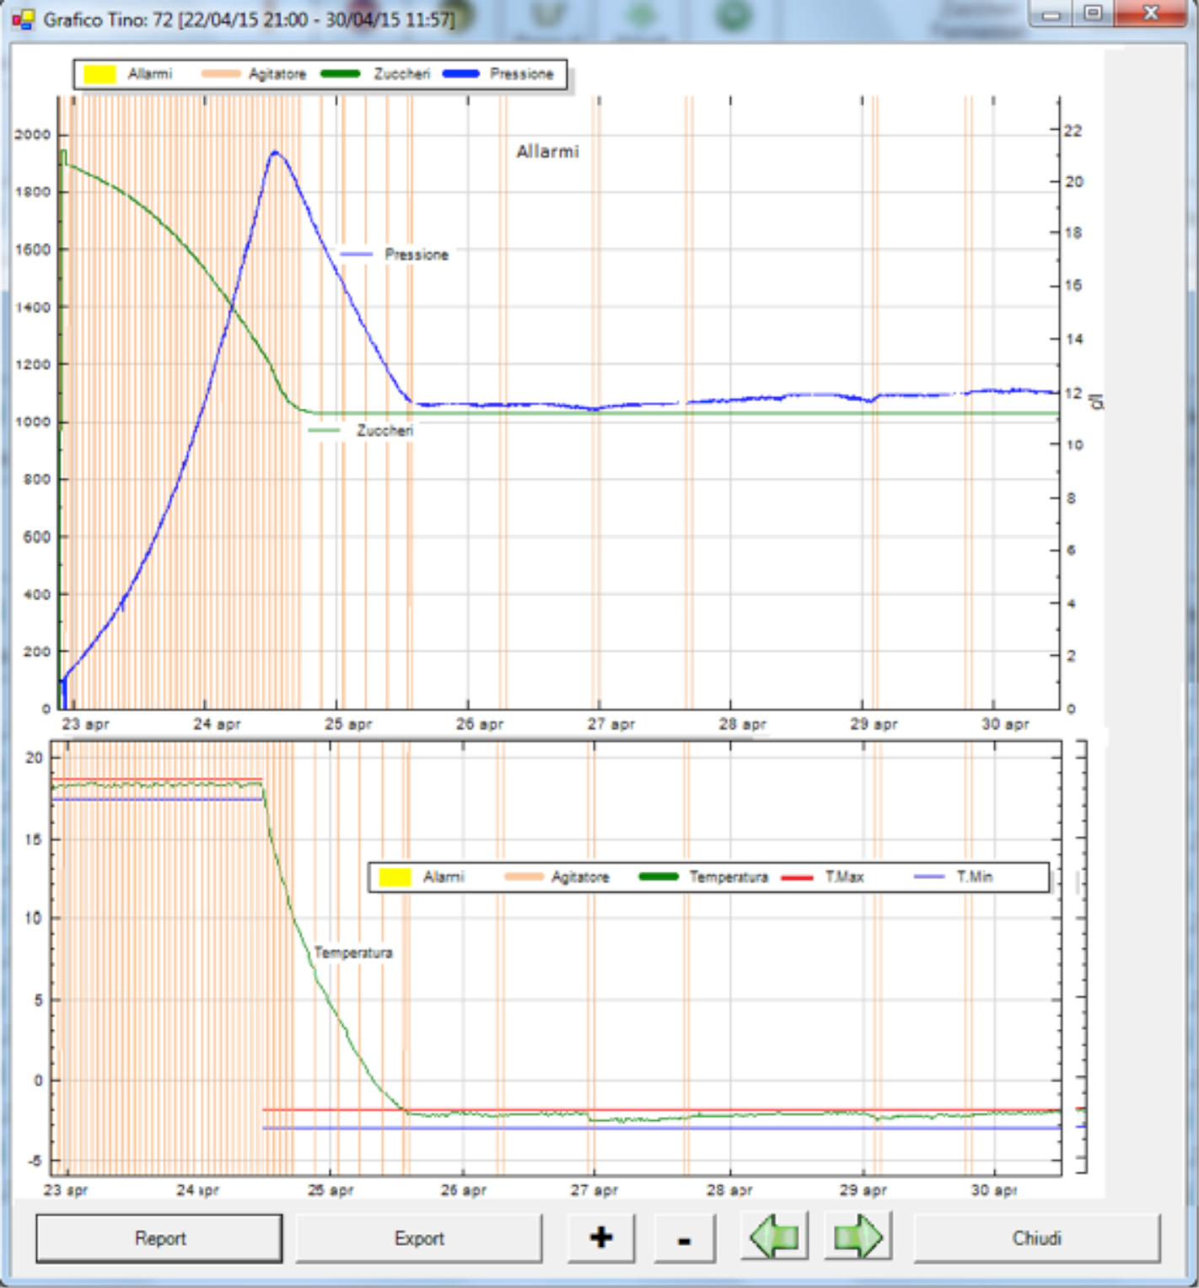The width and height of the screenshot is (1199, 1288).
Task: Click the pressure curve peak marker
Action: point(275,153)
